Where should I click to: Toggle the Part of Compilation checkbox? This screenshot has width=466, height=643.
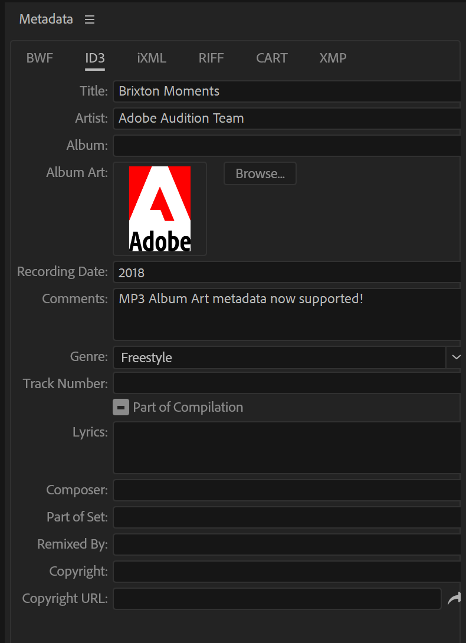(121, 407)
